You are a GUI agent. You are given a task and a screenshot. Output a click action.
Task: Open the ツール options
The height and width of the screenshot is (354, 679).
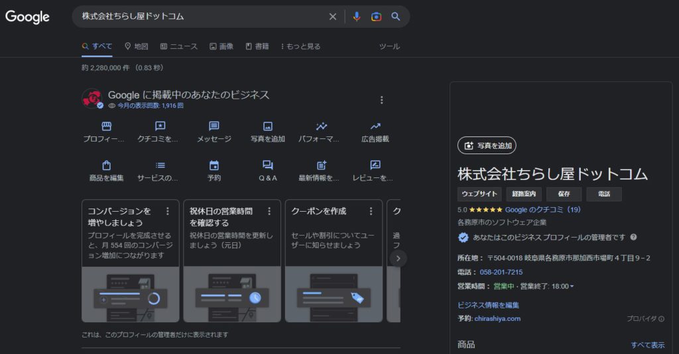pos(389,46)
